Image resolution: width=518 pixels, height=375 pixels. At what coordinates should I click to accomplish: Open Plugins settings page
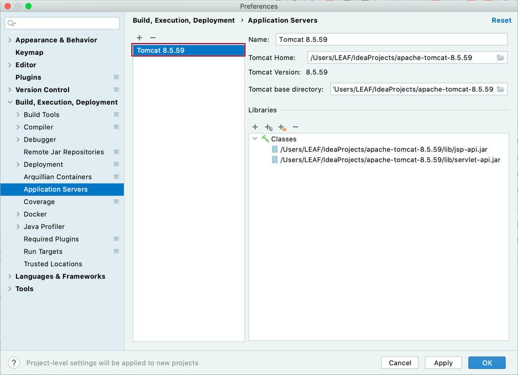tap(29, 77)
